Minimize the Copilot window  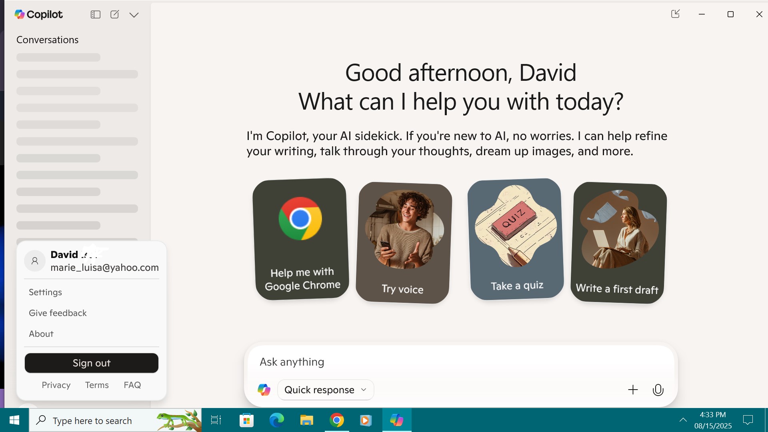(x=702, y=14)
